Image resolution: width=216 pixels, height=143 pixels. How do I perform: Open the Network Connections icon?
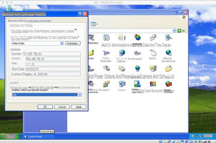[x=168, y=53]
